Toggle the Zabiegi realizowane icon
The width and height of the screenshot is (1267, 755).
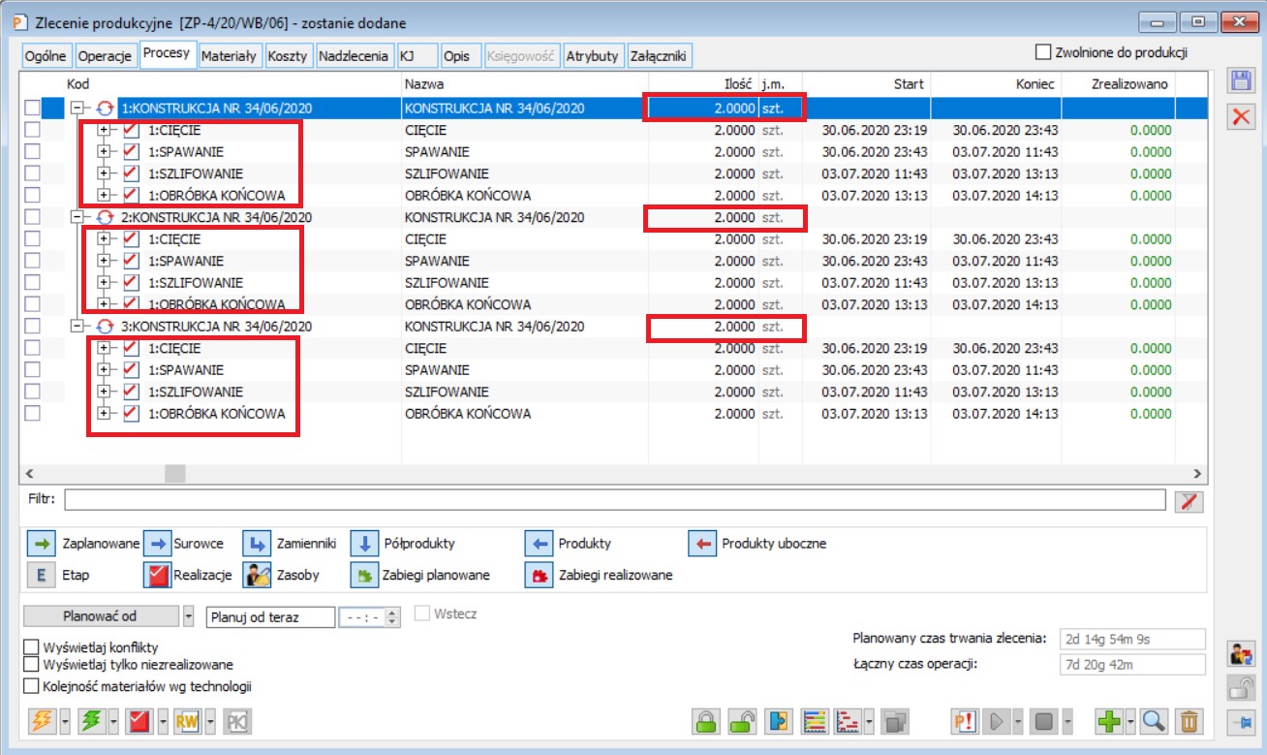[538, 575]
